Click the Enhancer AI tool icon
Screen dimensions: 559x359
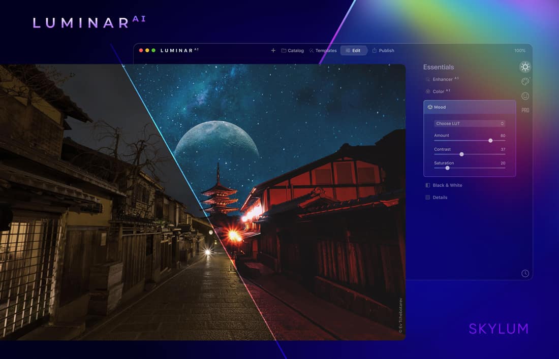tap(428, 79)
